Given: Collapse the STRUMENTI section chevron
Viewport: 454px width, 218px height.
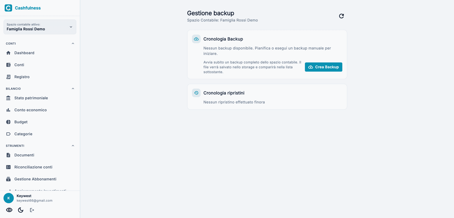Looking at the screenshot, I should click(73, 146).
